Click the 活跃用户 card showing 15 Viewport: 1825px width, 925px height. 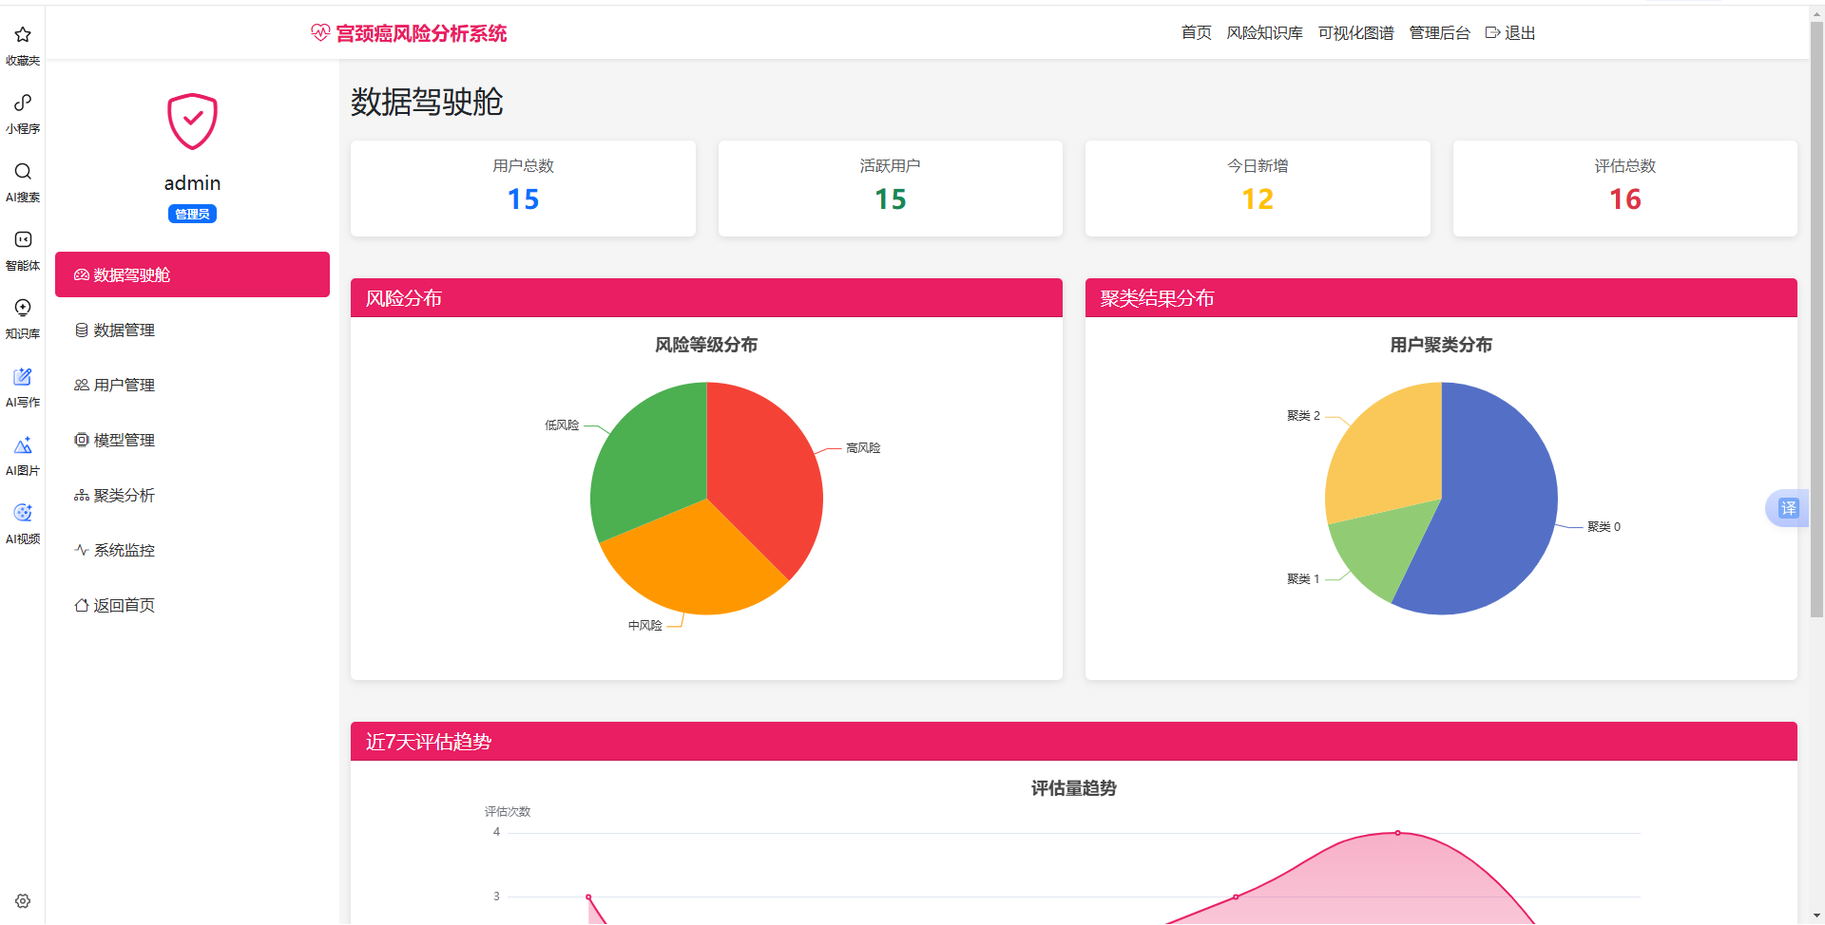(x=890, y=188)
